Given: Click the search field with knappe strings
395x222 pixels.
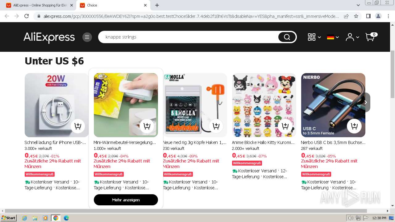Looking at the screenshot, I should pyautogui.click(x=188, y=37).
